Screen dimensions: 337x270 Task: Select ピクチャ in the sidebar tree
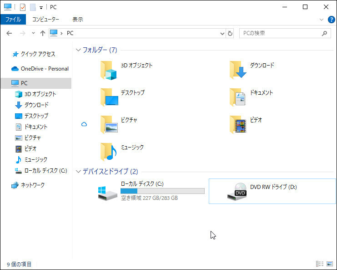[28, 138]
